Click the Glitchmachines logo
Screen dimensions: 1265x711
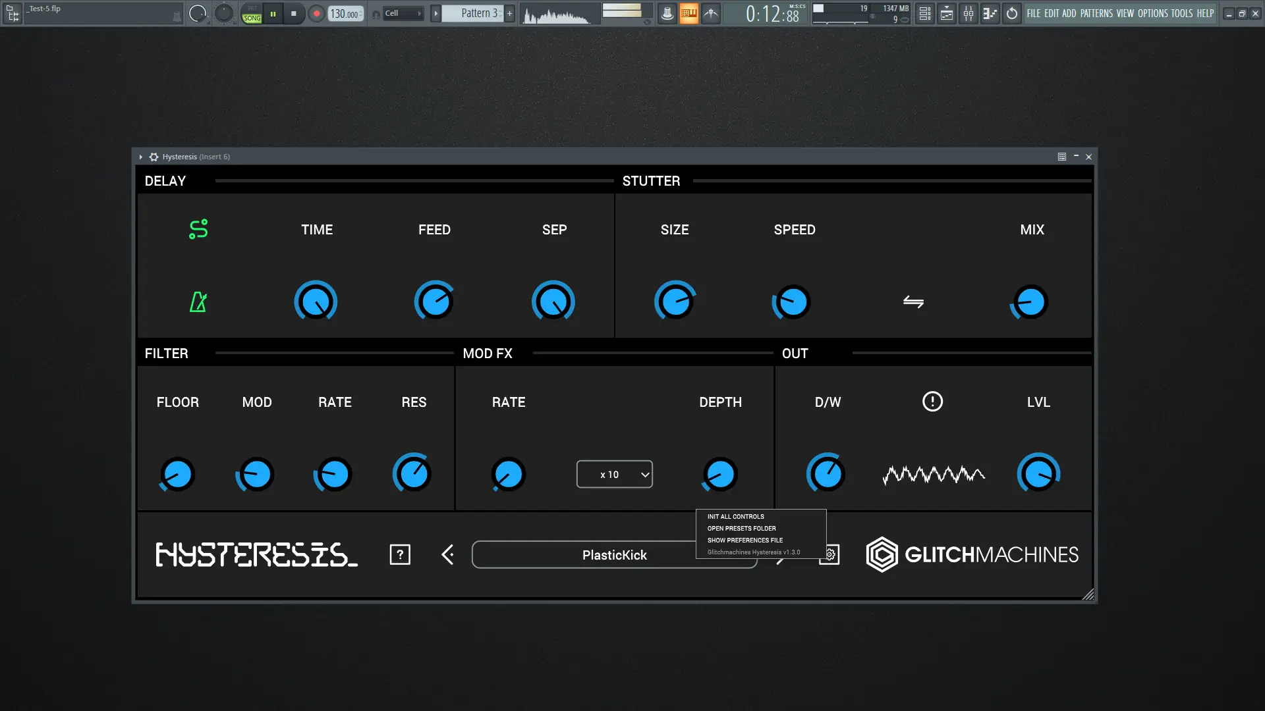(972, 555)
